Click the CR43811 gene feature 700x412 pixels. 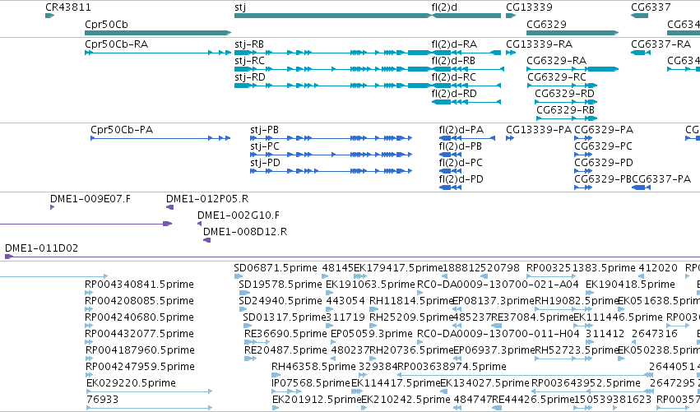click(49, 16)
